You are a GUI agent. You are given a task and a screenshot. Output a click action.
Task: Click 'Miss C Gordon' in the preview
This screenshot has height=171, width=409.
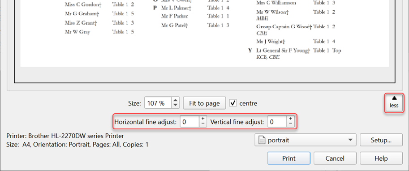click(83, 4)
